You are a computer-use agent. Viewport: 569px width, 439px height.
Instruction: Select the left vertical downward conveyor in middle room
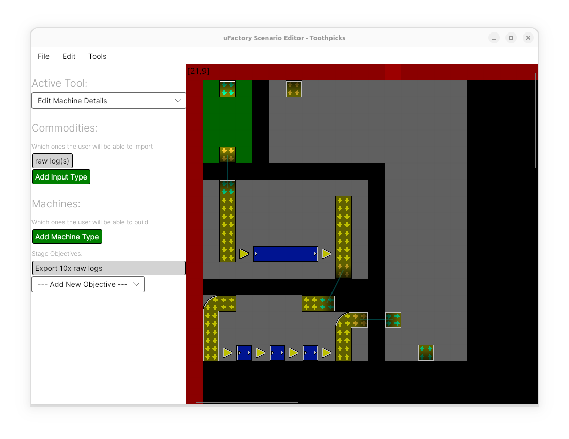[x=228, y=221]
